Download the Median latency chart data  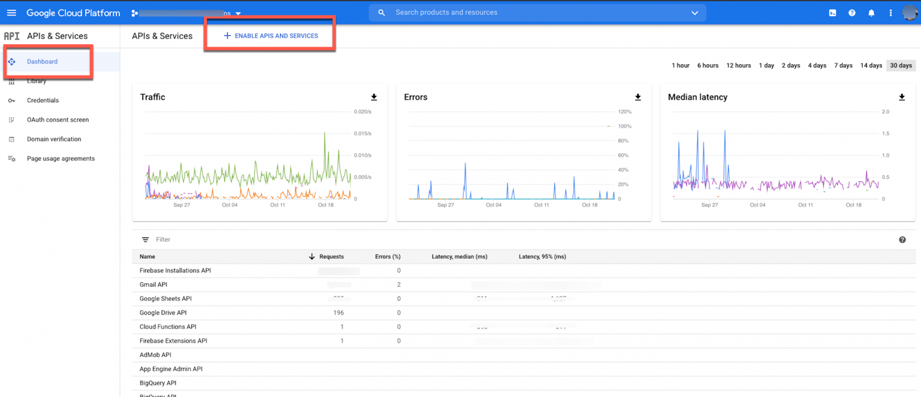coord(902,97)
